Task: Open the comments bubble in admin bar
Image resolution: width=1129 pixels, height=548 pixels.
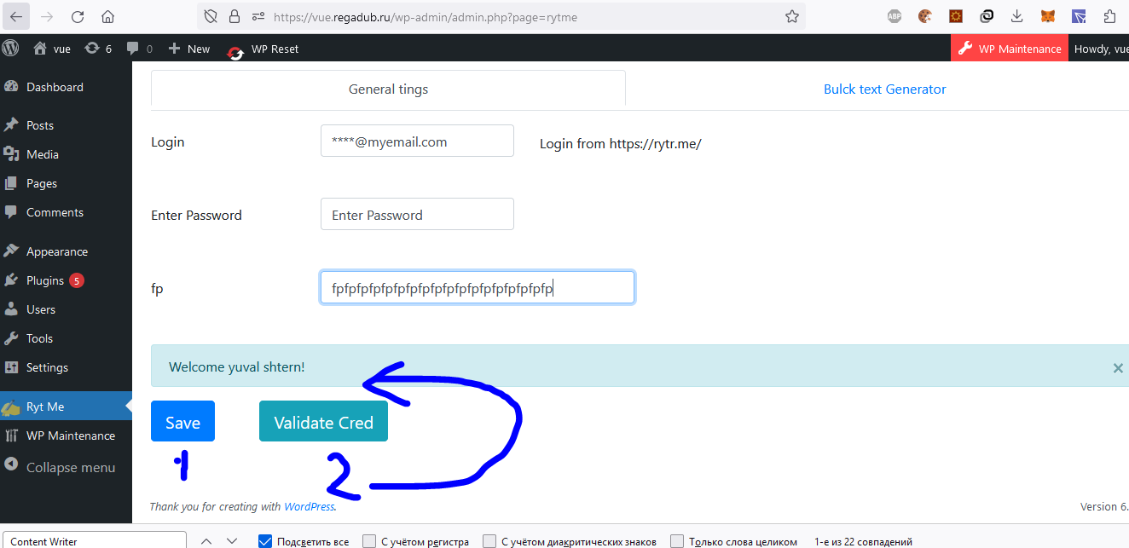Action: click(x=140, y=49)
